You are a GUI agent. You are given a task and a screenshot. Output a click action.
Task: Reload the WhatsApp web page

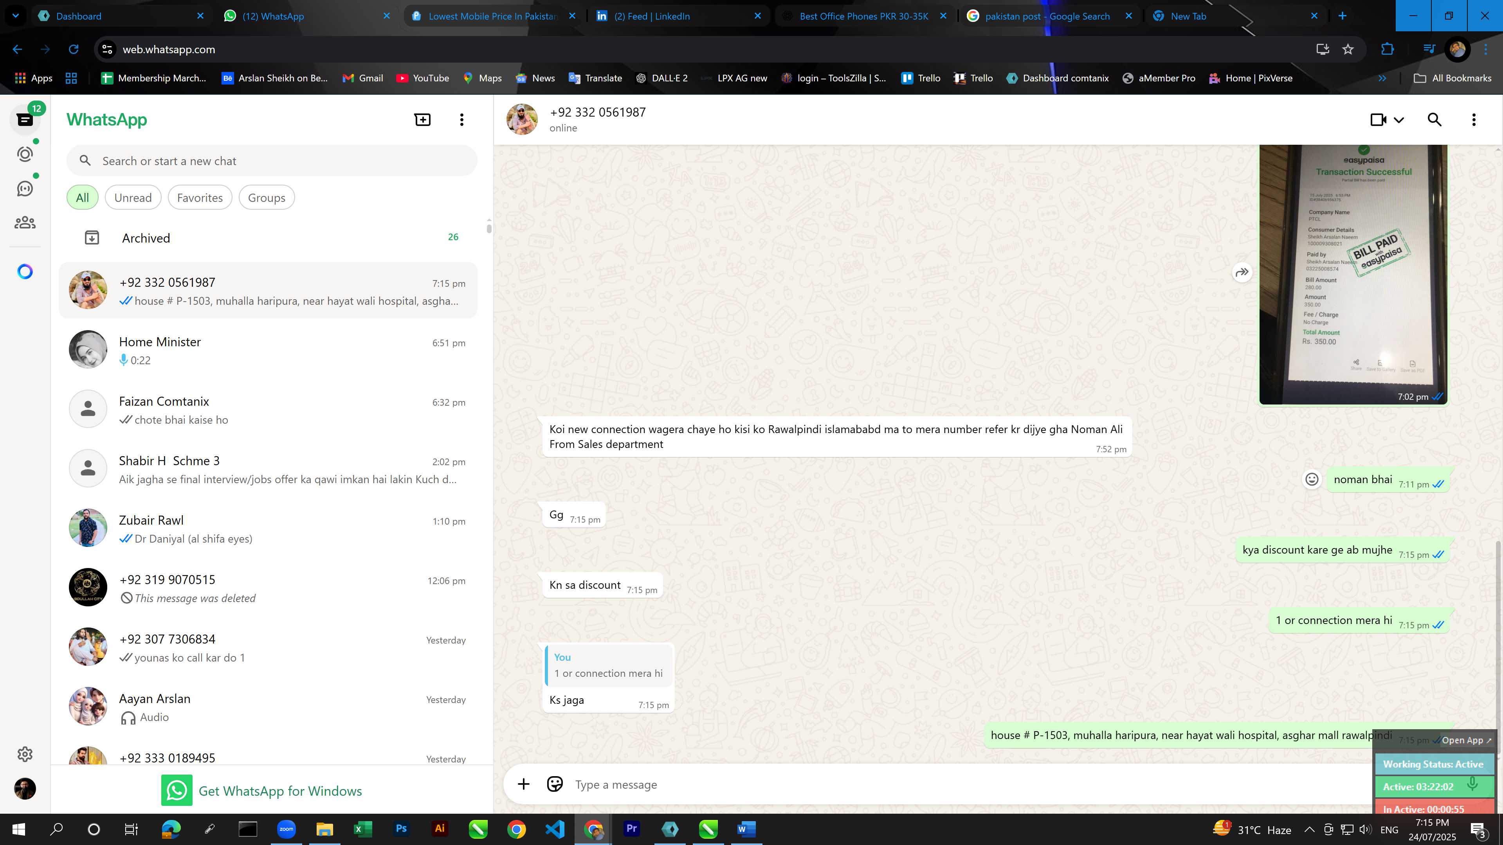click(x=74, y=50)
